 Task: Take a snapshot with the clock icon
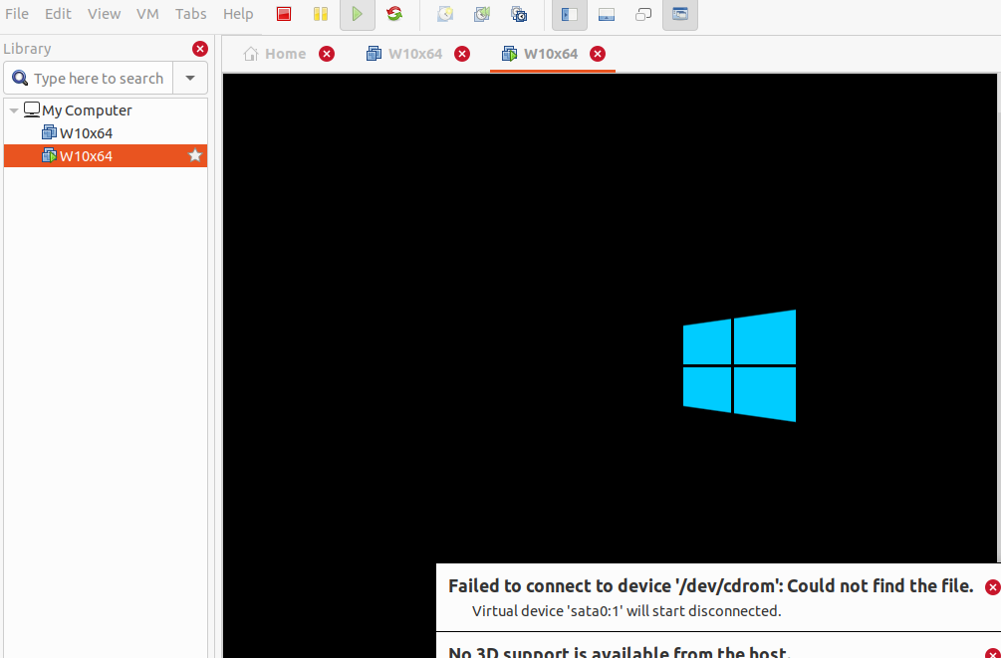coord(445,14)
